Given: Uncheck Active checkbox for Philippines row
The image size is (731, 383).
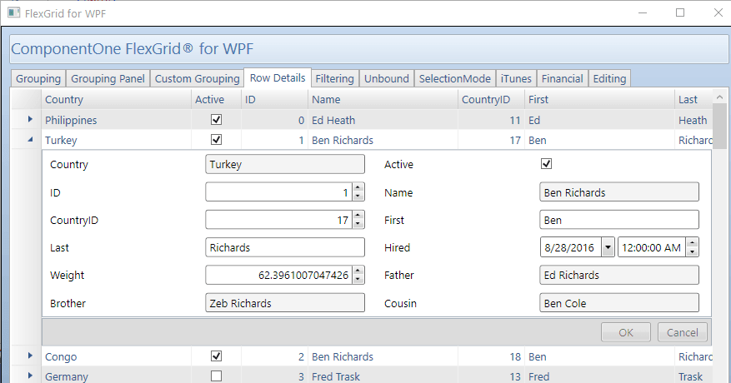Looking at the screenshot, I should (217, 121).
